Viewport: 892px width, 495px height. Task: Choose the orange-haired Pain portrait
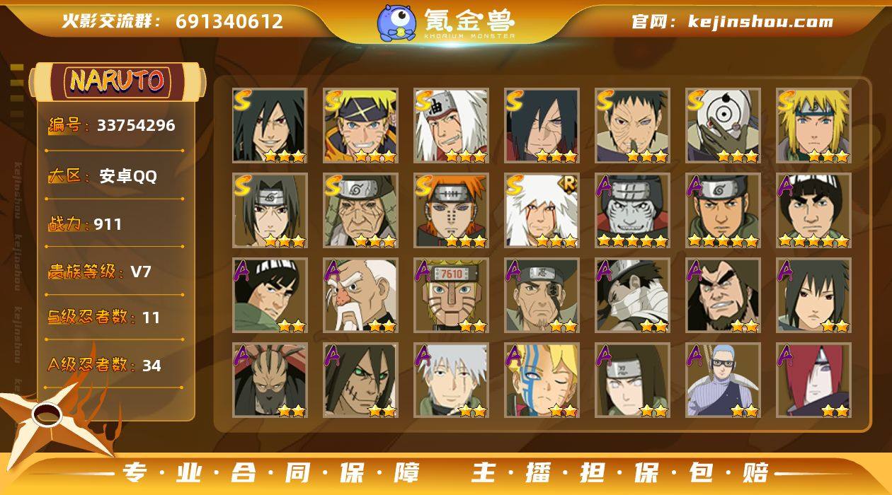[x=451, y=211]
